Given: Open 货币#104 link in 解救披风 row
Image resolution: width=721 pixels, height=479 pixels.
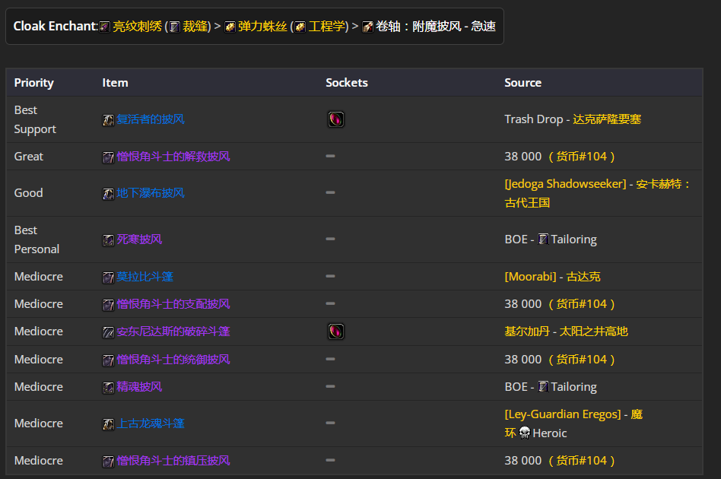Looking at the screenshot, I should tap(582, 157).
